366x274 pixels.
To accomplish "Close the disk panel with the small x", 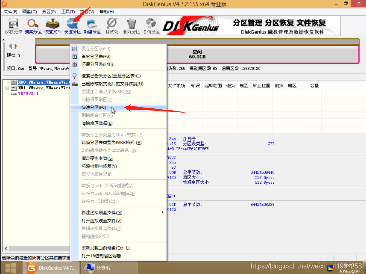I will (x=4, y=40).
